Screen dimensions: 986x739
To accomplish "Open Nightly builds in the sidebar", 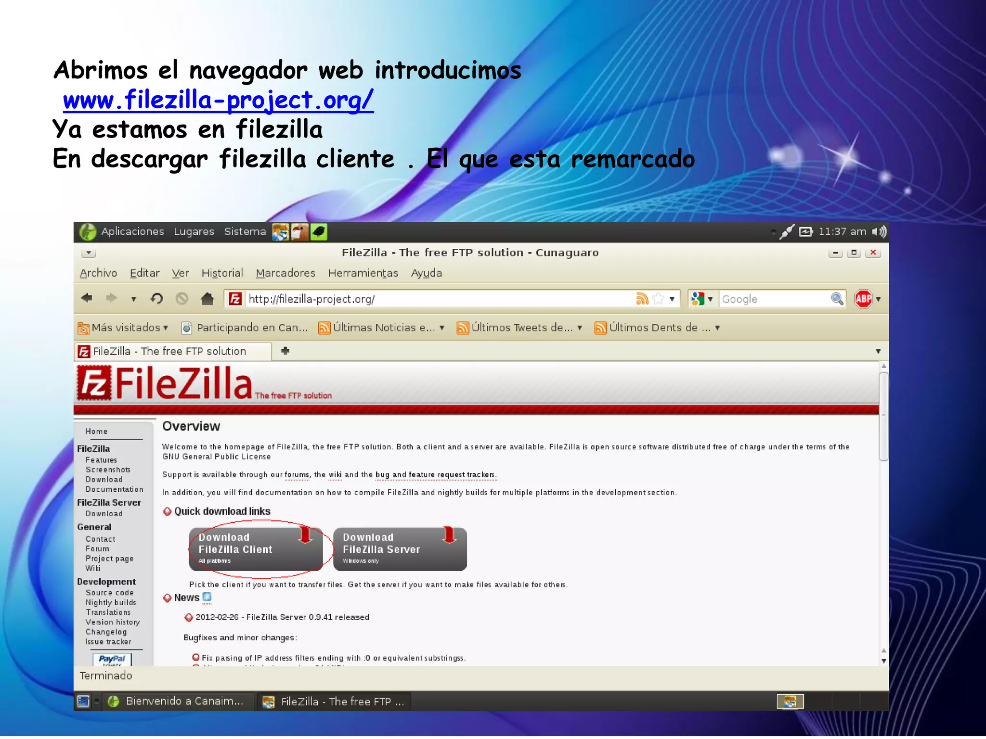I will click(111, 602).
